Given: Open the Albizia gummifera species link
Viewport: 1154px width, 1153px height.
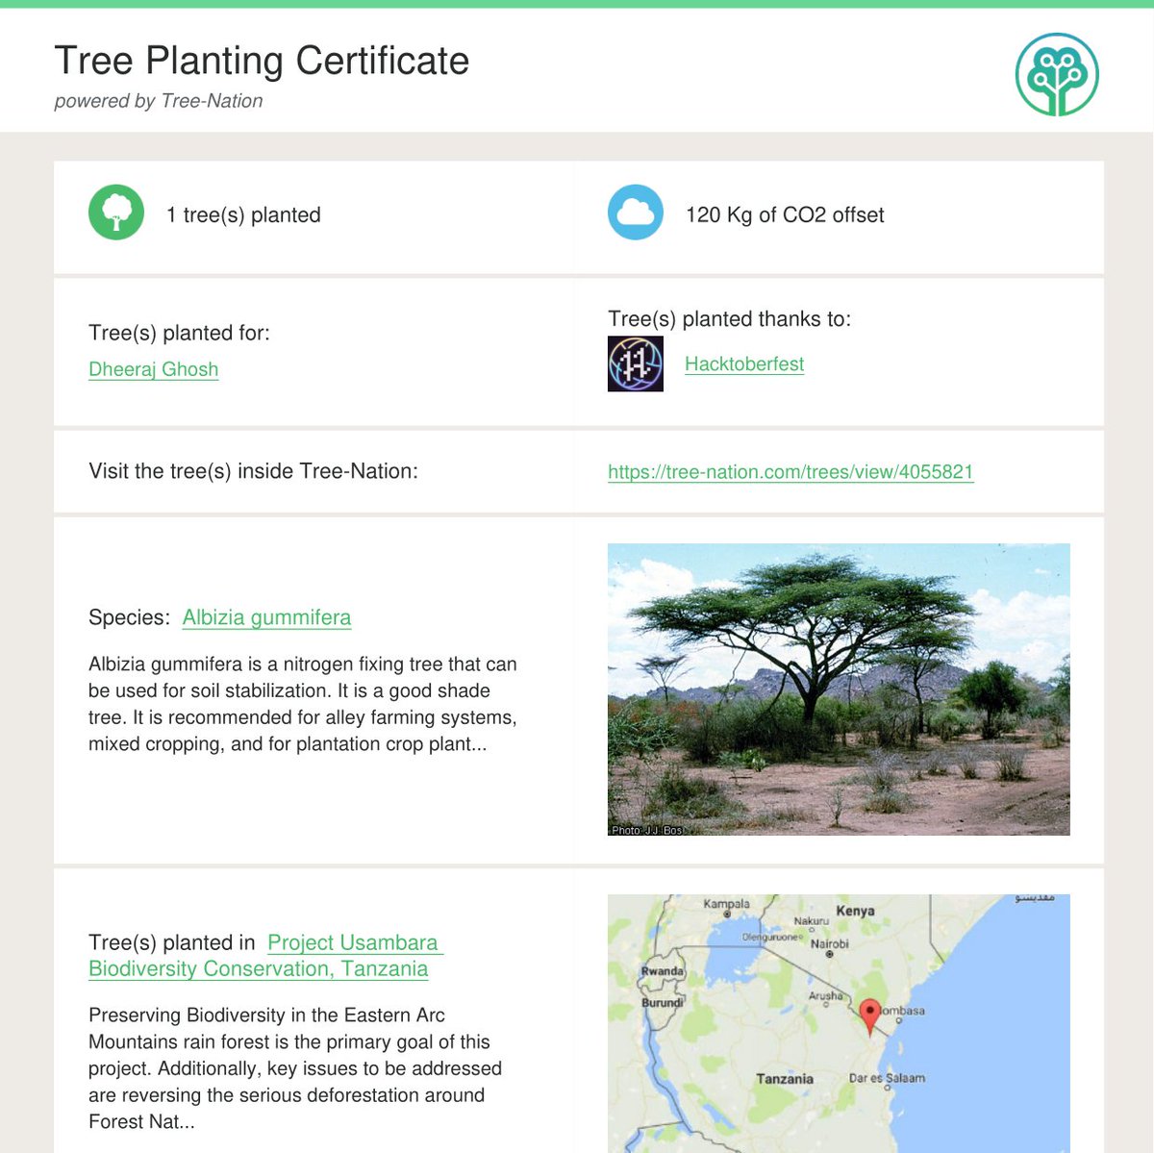Looking at the screenshot, I should (x=266, y=617).
